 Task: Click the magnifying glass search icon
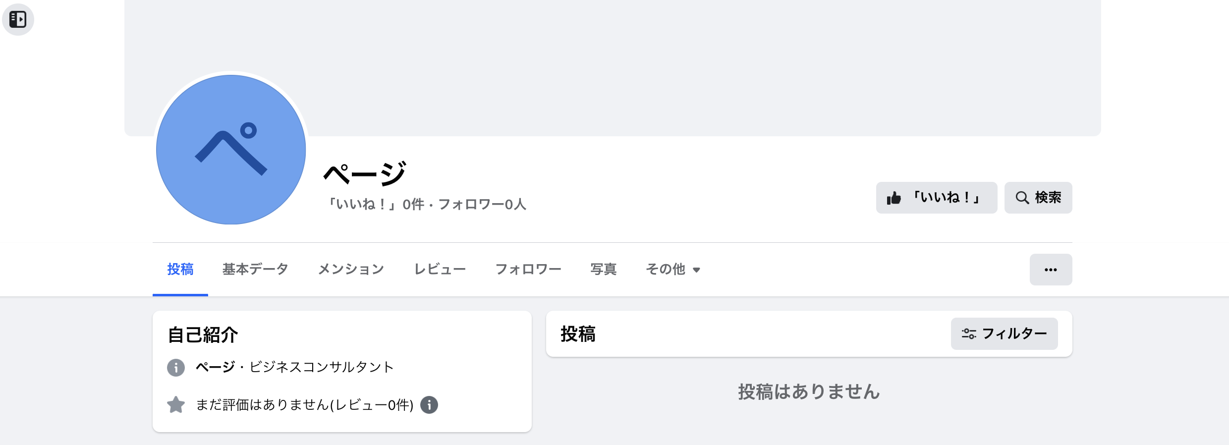[1022, 197]
